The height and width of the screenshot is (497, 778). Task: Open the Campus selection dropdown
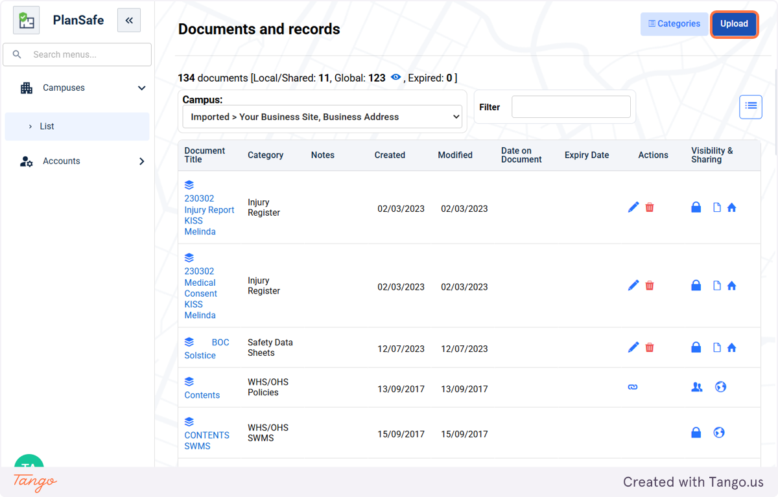pyautogui.click(x=322, y=117)
